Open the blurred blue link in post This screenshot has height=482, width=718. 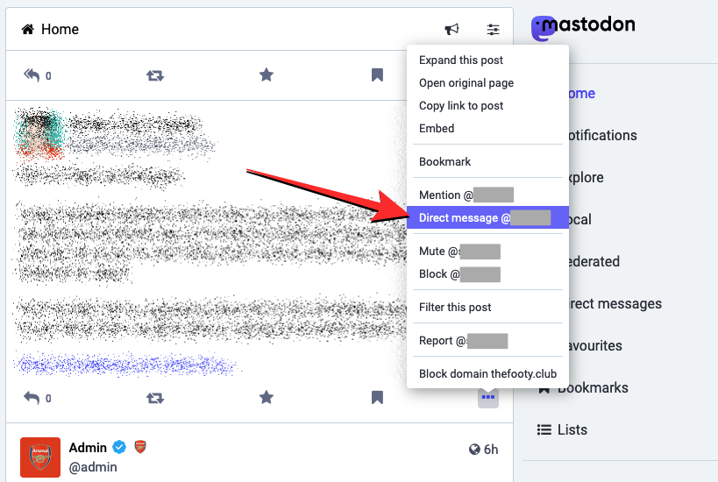pos(126,365)
